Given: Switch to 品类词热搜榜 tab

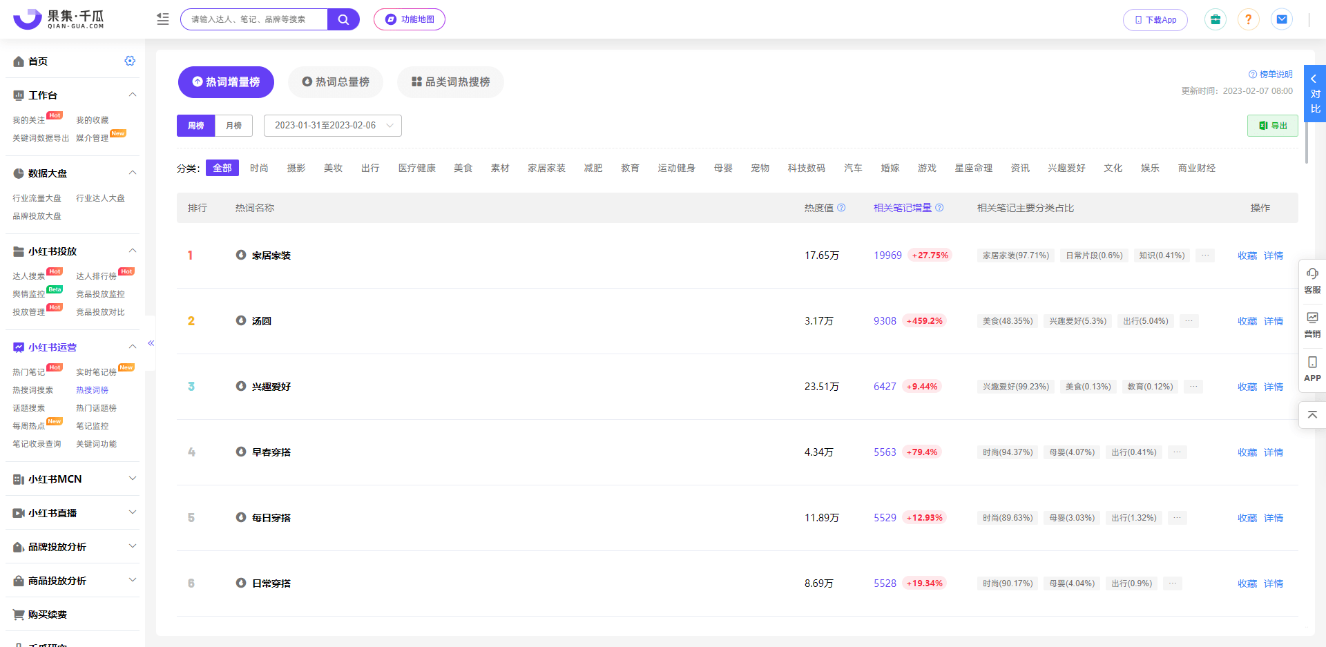Looking at the screenshot, I should tap(450, 82).
